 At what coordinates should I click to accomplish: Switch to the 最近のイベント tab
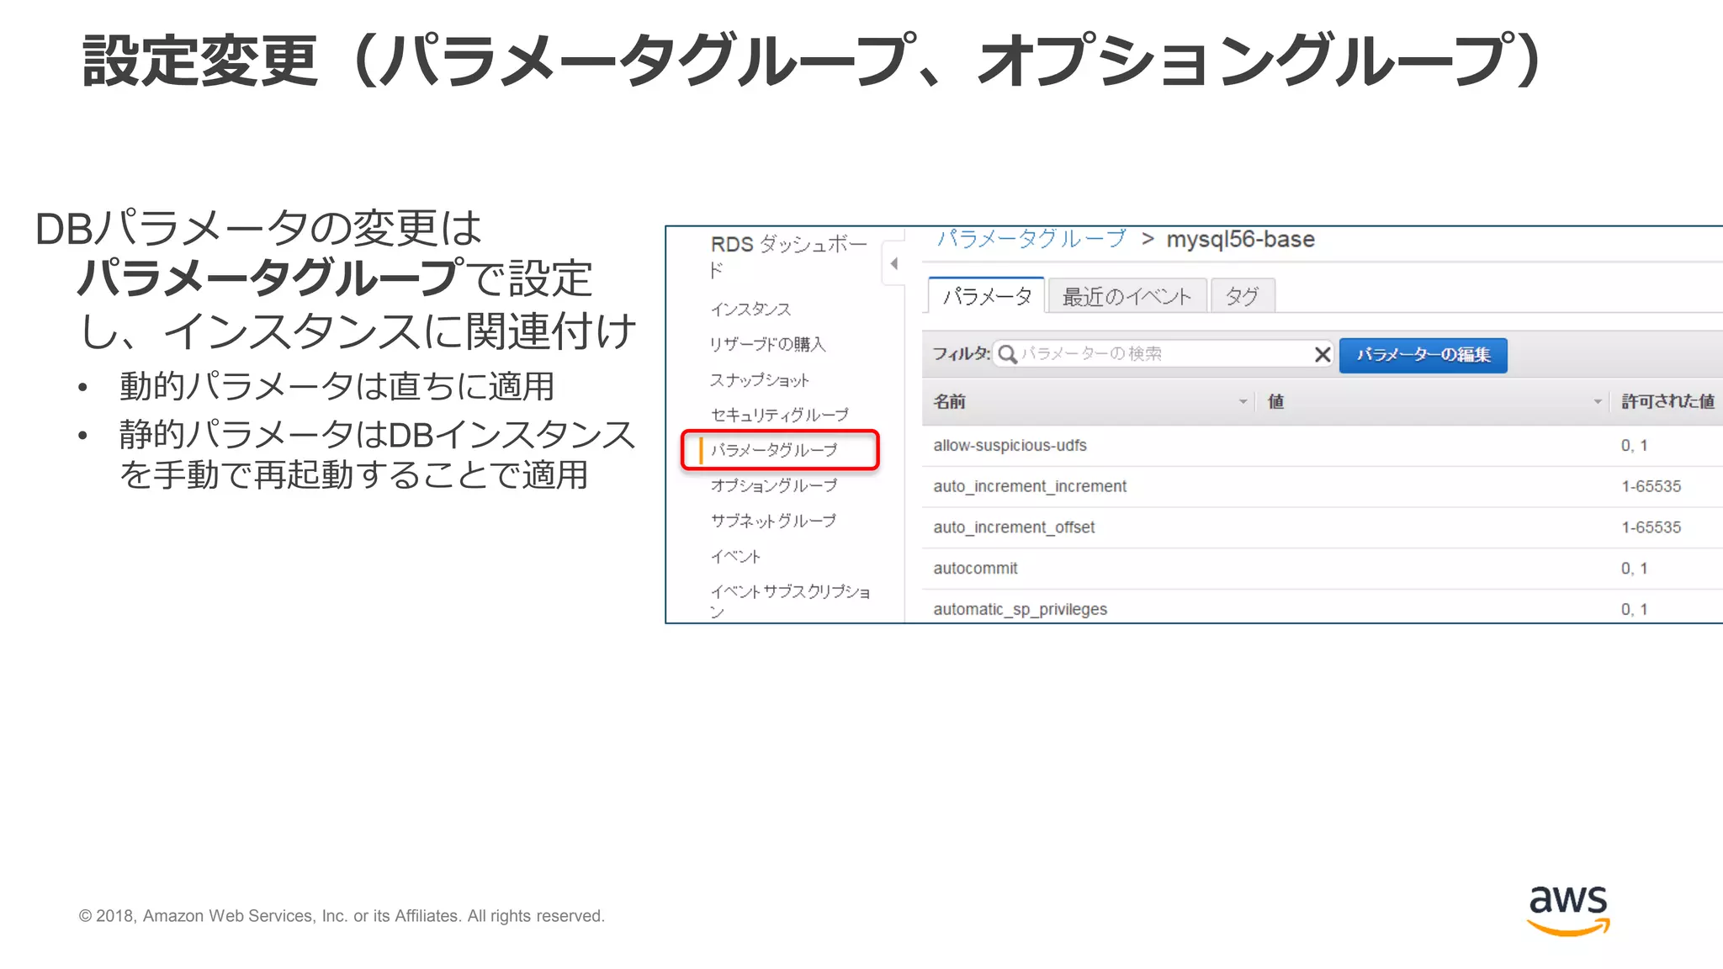tap(1127, 296)
